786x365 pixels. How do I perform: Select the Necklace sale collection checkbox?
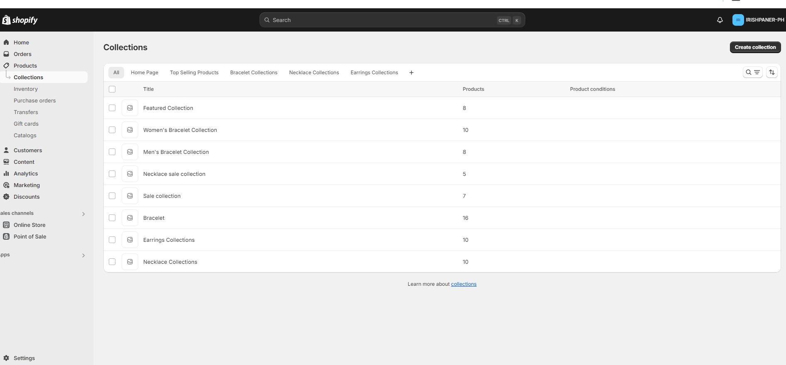click(x=112, y=174)
